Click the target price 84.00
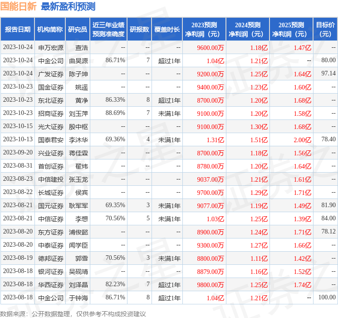This screenshot has height=318, width=338. tap(328, 218)
